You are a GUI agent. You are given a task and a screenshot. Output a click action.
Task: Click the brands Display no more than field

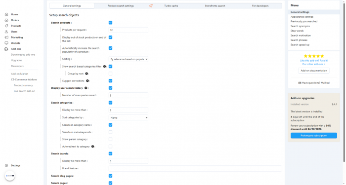[x=129, y=161]
